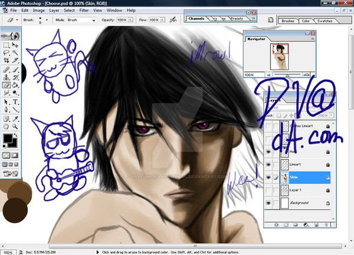Select the Crop tool
Screen dimensions: 354x255
pyautogui.click(x=6, y=60)
